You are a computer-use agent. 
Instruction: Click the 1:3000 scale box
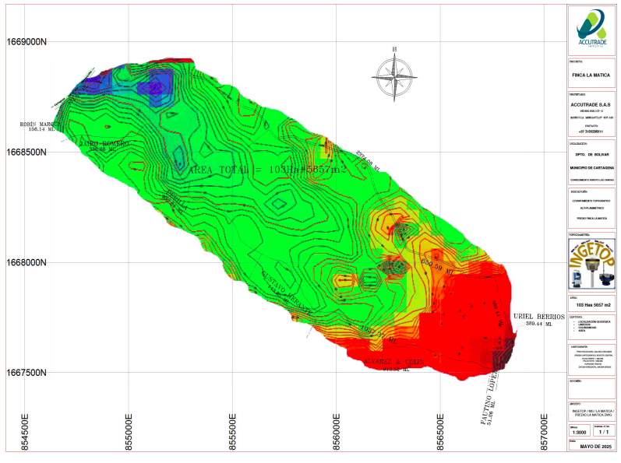point(574,431)
